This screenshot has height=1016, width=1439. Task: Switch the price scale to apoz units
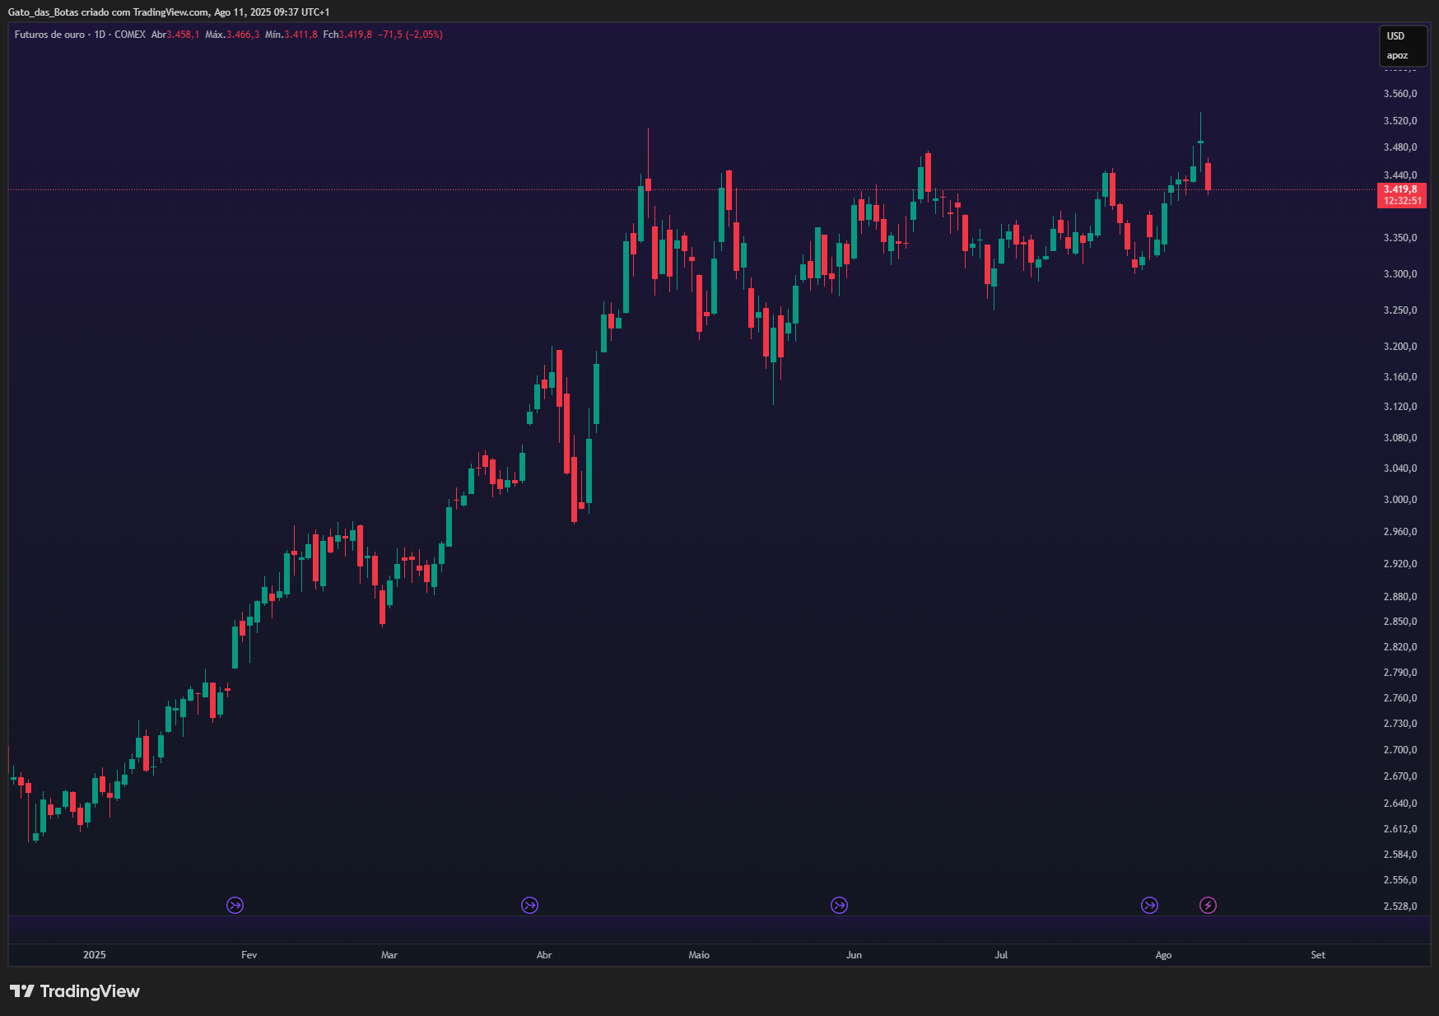coord(1396,55)
